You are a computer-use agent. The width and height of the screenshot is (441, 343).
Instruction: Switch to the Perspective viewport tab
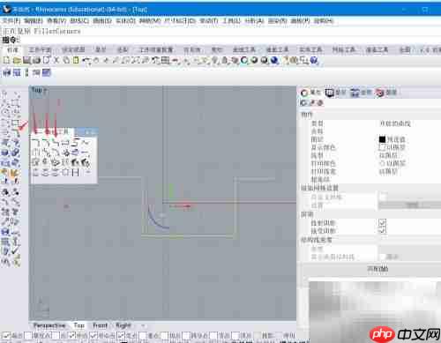click(49, 325)
